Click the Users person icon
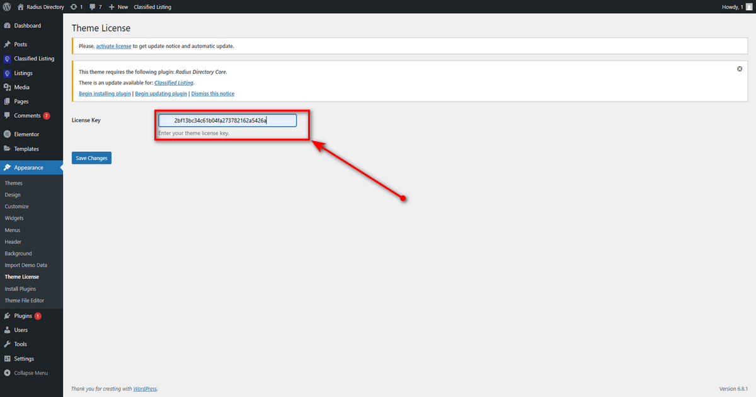This screenshot has height=397, width=756. (x=7, y=330)
